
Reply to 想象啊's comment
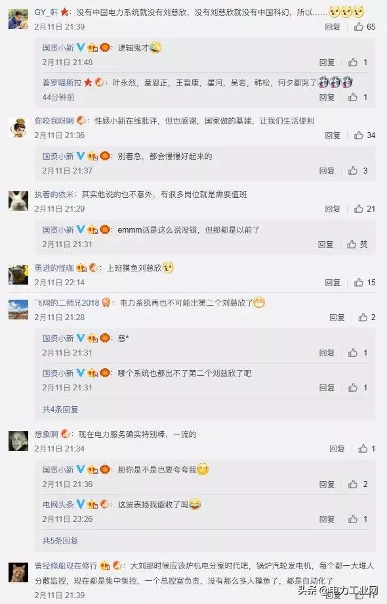click(337, 448)
